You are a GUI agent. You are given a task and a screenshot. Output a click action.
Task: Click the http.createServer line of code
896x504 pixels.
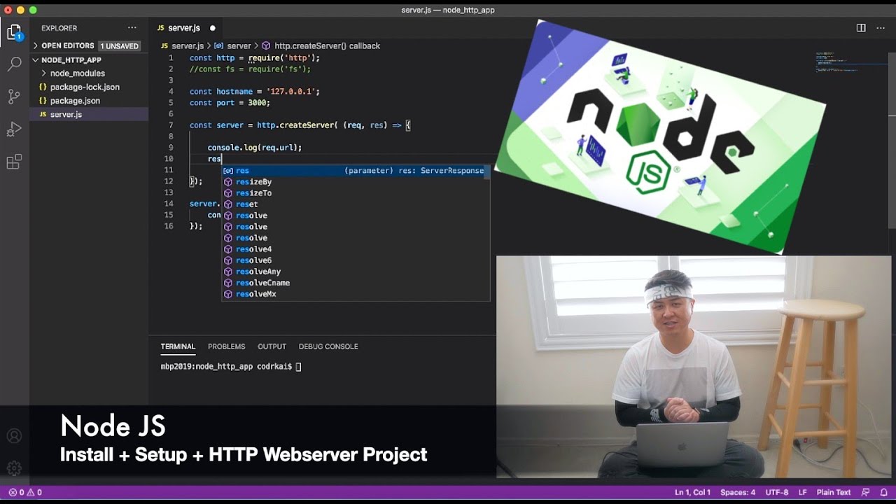(300, 125)
